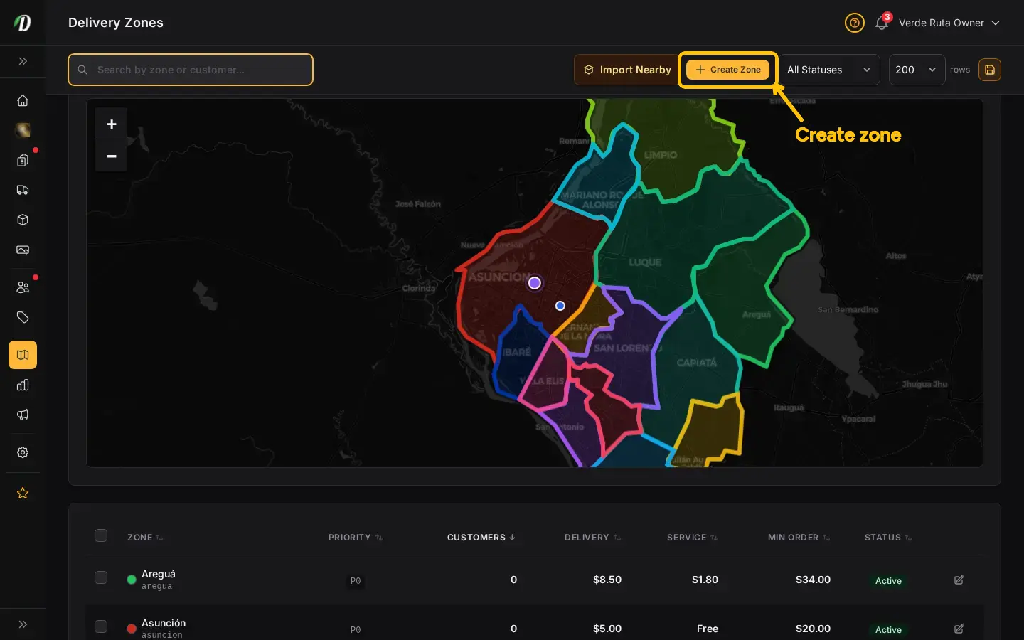Sort the table by Service column

pos(693,538)
